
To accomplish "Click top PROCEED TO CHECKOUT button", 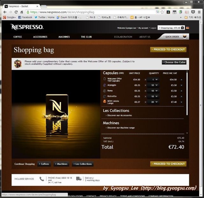I will point(168,49).
